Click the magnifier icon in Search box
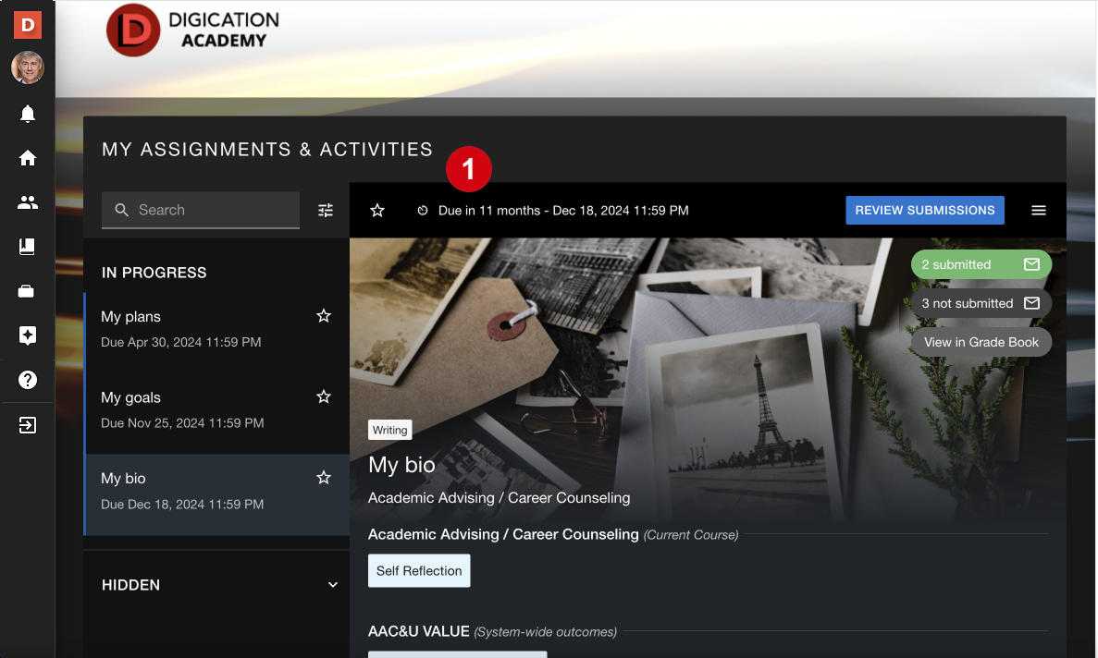 (x=122, y=210)
